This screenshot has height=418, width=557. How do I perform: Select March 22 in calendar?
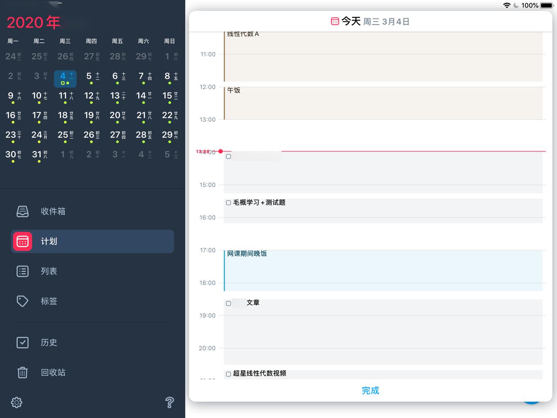tap(170, 117)
